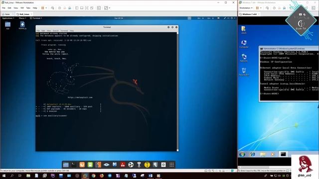Open the VM menu in VMware Workstation
The height and width of the screenshot is (179, 319).
pyautogui.click(x=22, y=8)
